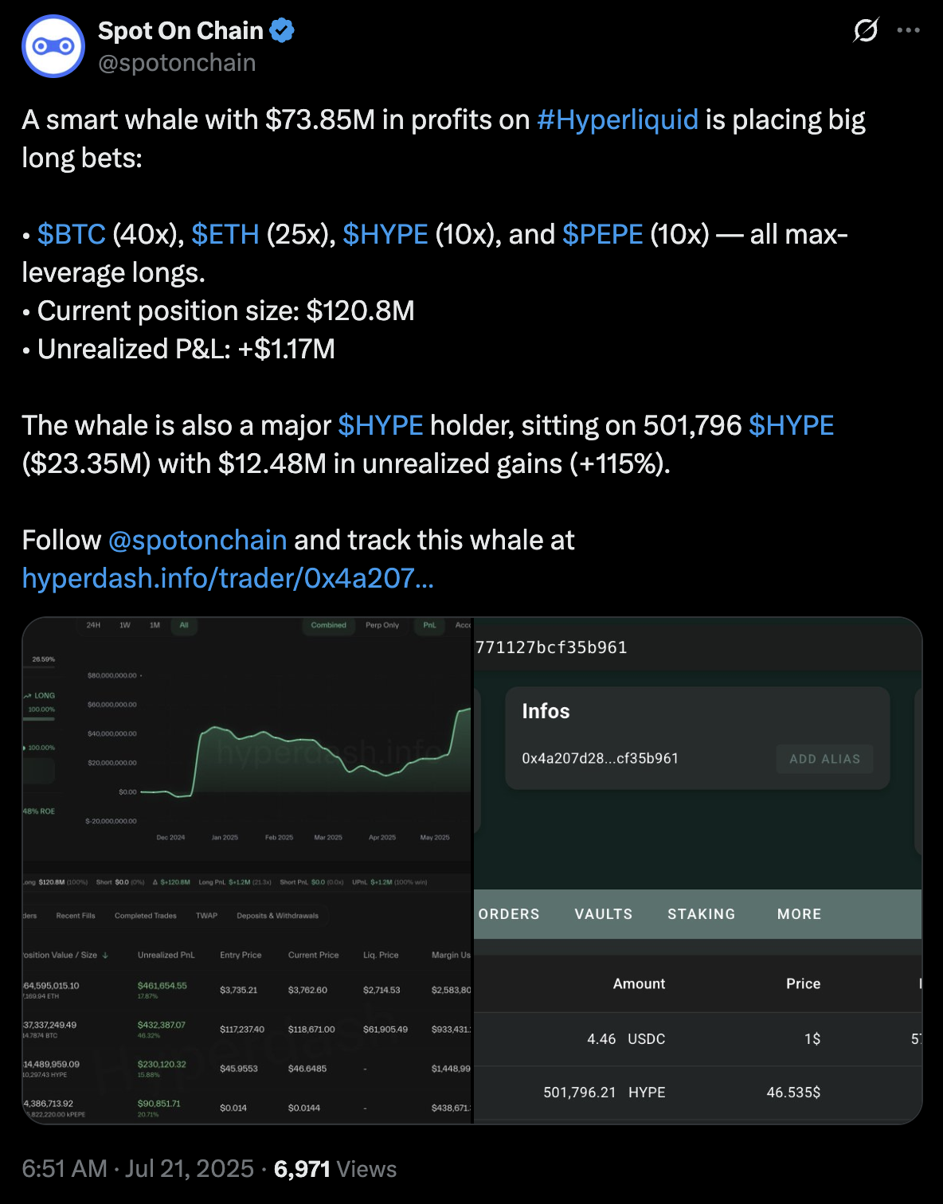Viewport: 943px width, 1204px height.
Task: Select the ORDERS tab
Action: (509, 914)
